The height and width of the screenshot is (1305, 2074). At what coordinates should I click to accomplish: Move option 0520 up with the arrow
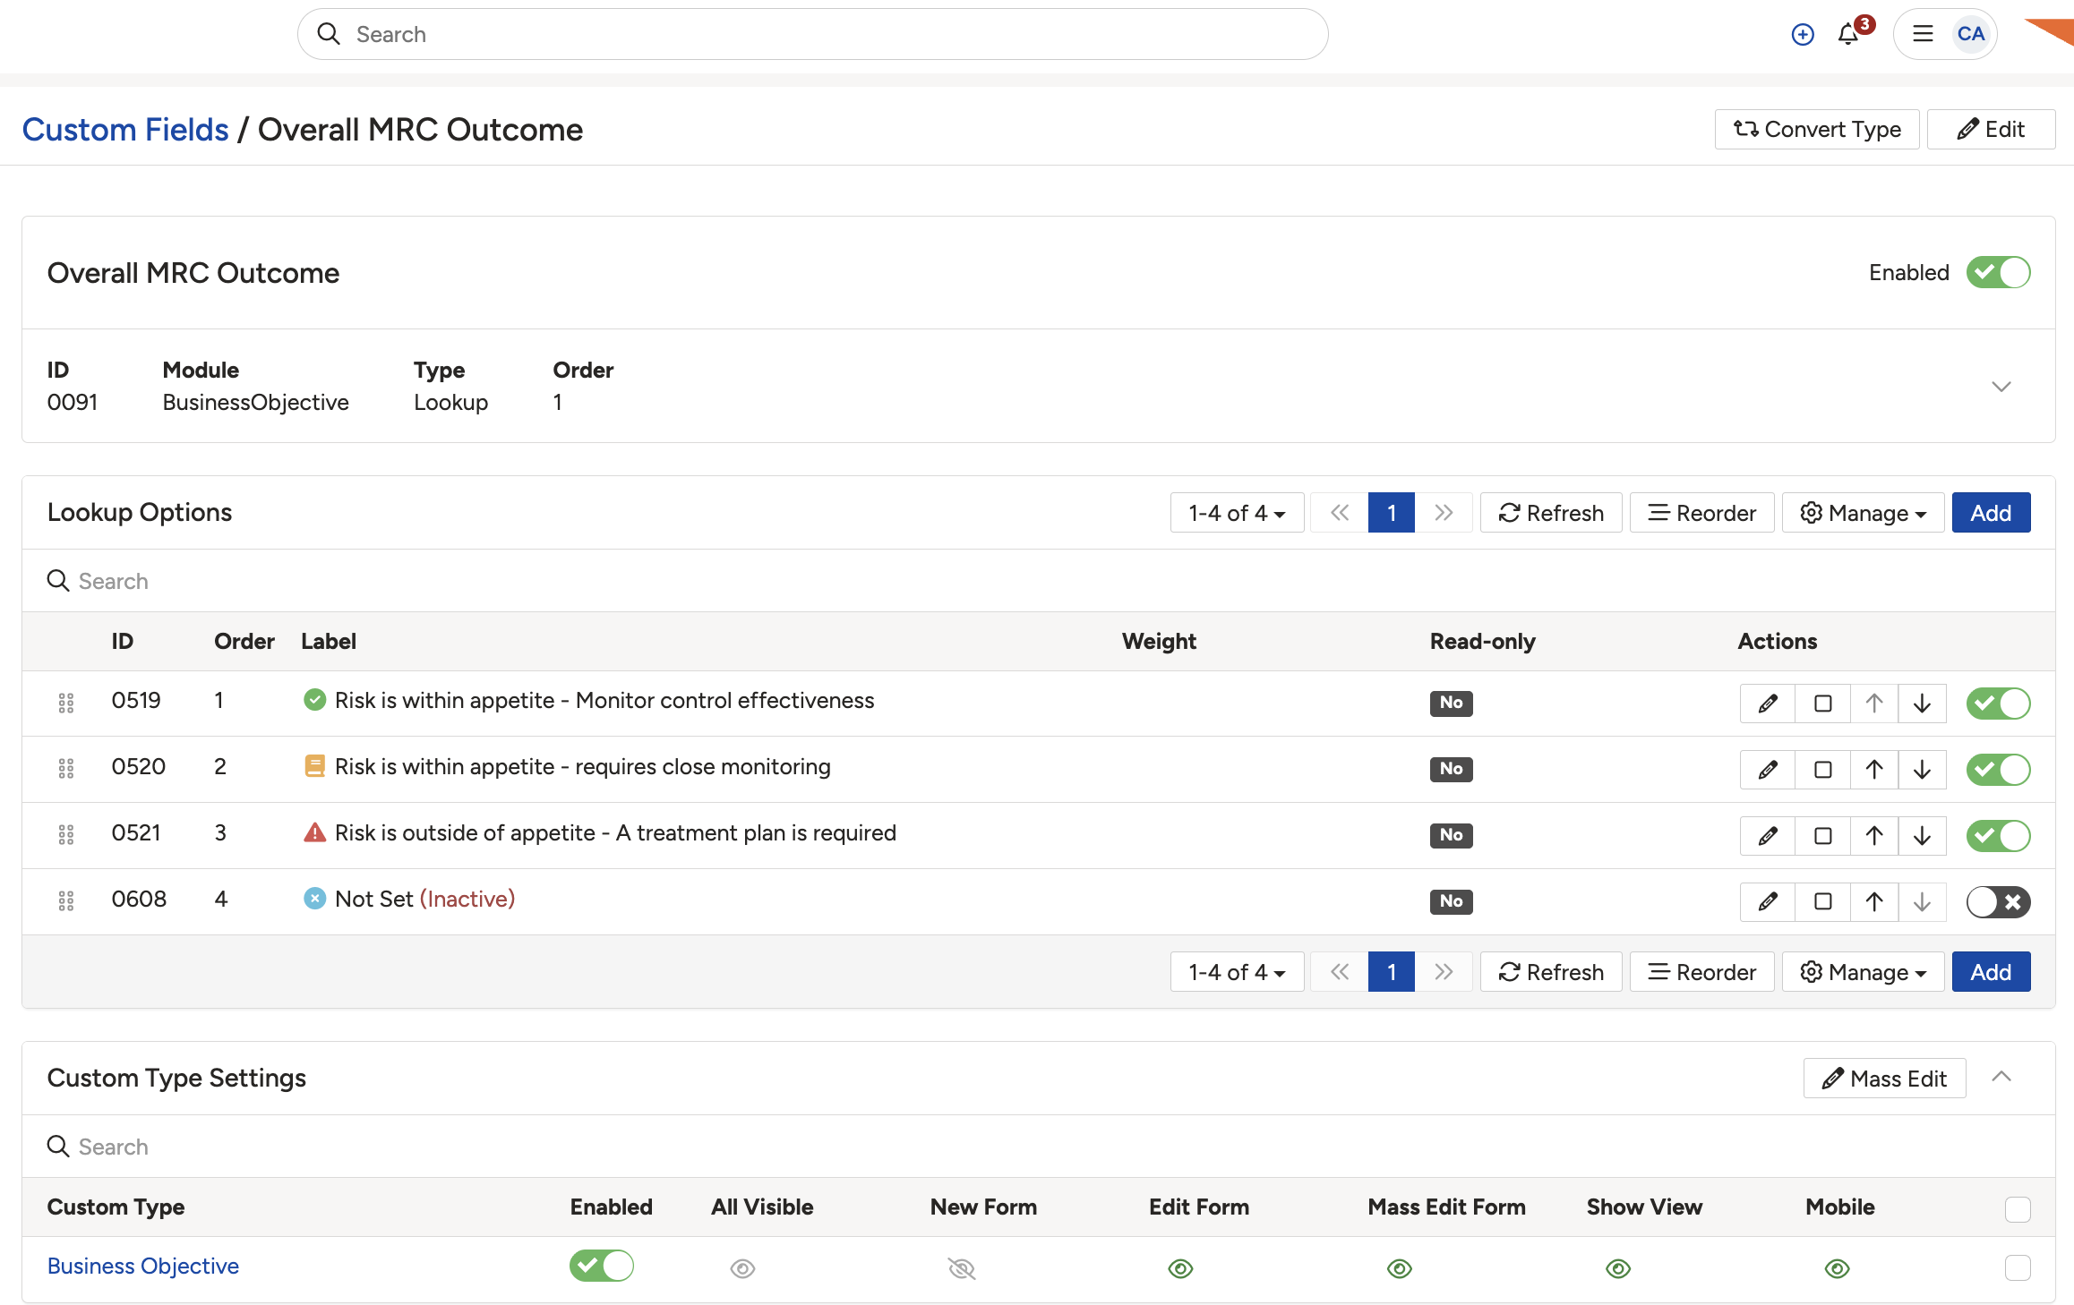pos(1873,770)
